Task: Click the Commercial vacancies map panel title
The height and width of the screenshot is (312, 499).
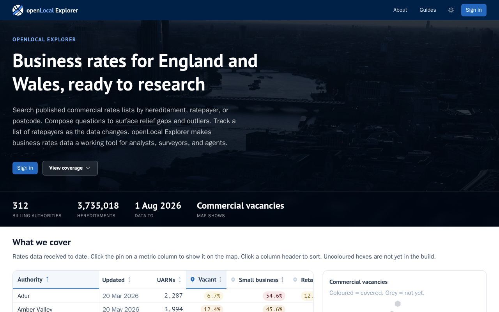Action: tap(358, 282)
